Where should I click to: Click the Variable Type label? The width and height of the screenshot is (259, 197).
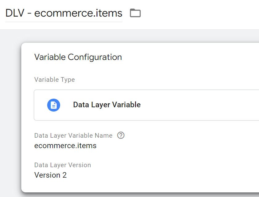pyautogui.click(x=55, y=80)
